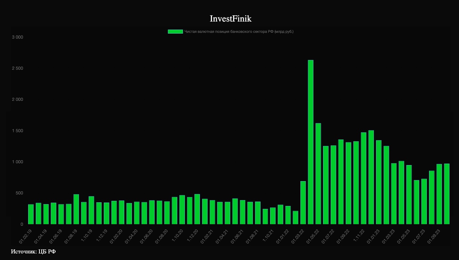The height and width of the screenshot is (260, 459).
Task: Click the bar for 01.08.19
Action: pos(76,209)
